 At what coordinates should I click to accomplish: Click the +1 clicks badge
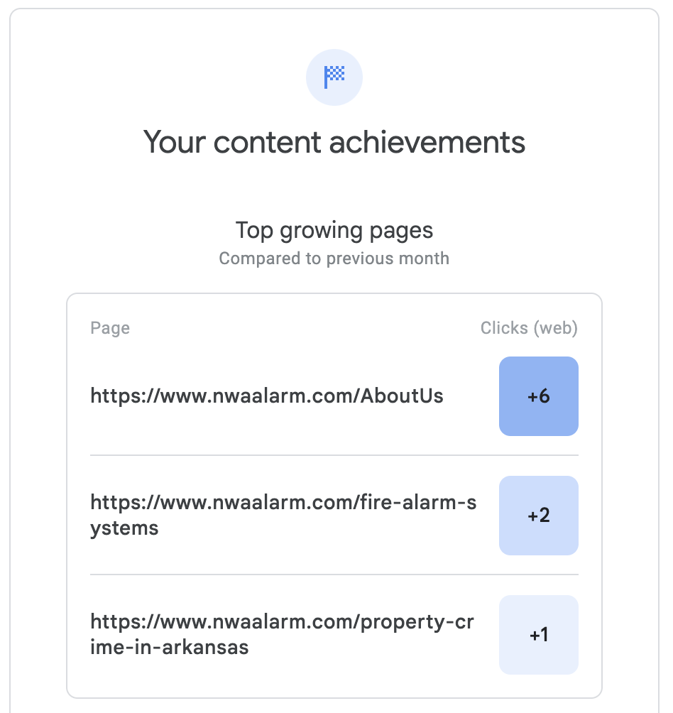pyautogui.click(x=539, y=635)
